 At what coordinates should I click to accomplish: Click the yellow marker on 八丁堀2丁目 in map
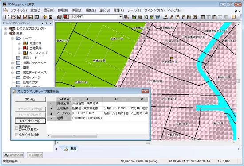click(x=171, y=58)
